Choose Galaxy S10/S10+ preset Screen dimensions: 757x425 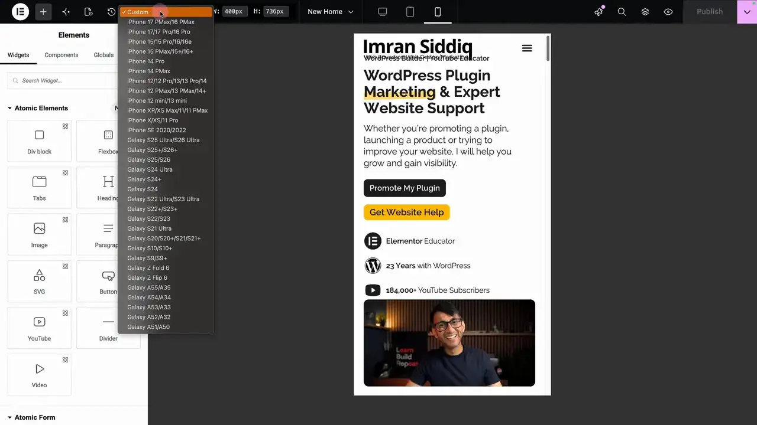point(166,248)
